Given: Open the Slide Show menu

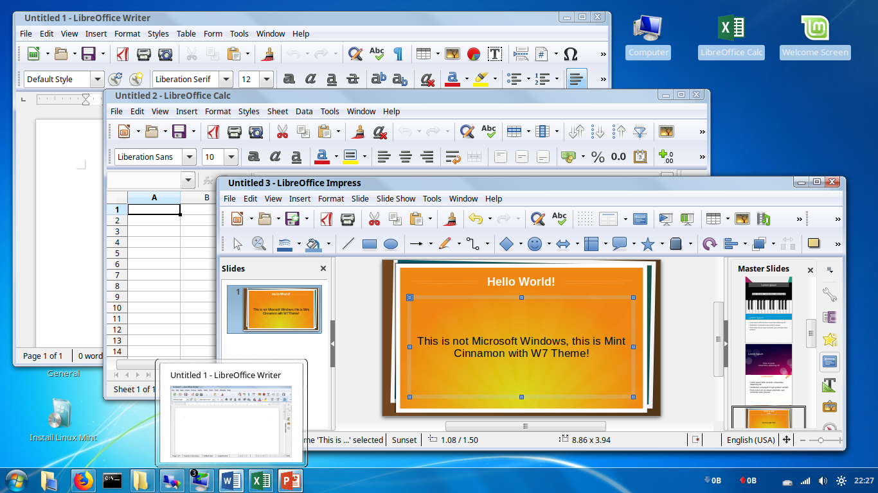Looking at the screenshot, I should tap(396, 198).
